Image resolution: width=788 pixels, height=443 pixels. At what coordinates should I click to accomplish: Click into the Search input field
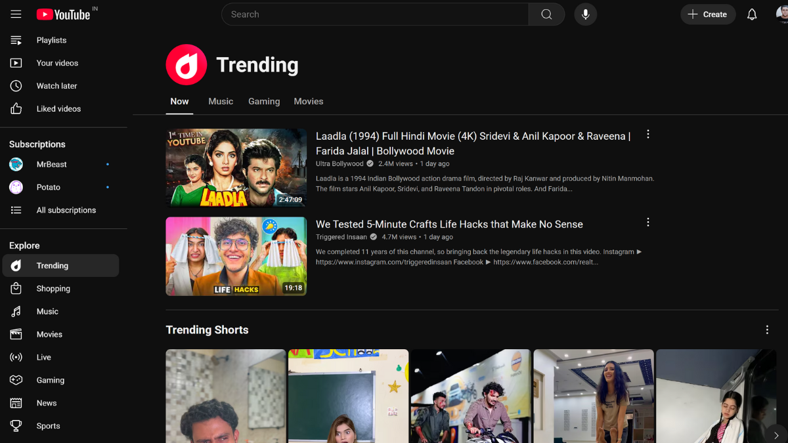[374, 14]
